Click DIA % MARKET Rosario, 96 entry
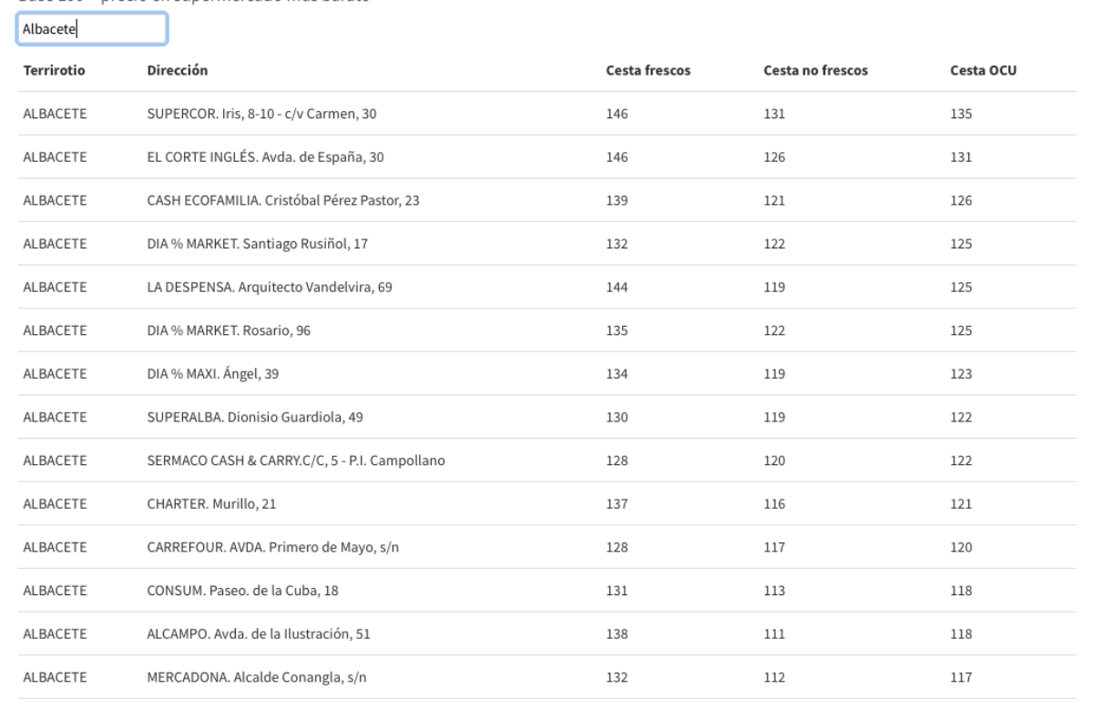This screenshot has height=719, width=1093. pos(229,330)
